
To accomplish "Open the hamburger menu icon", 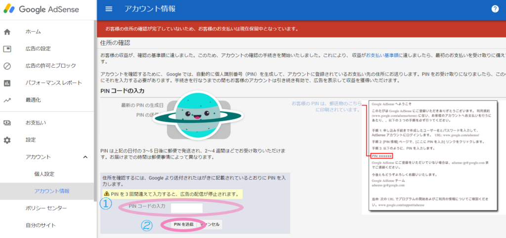I will click(x=109, y=9).
